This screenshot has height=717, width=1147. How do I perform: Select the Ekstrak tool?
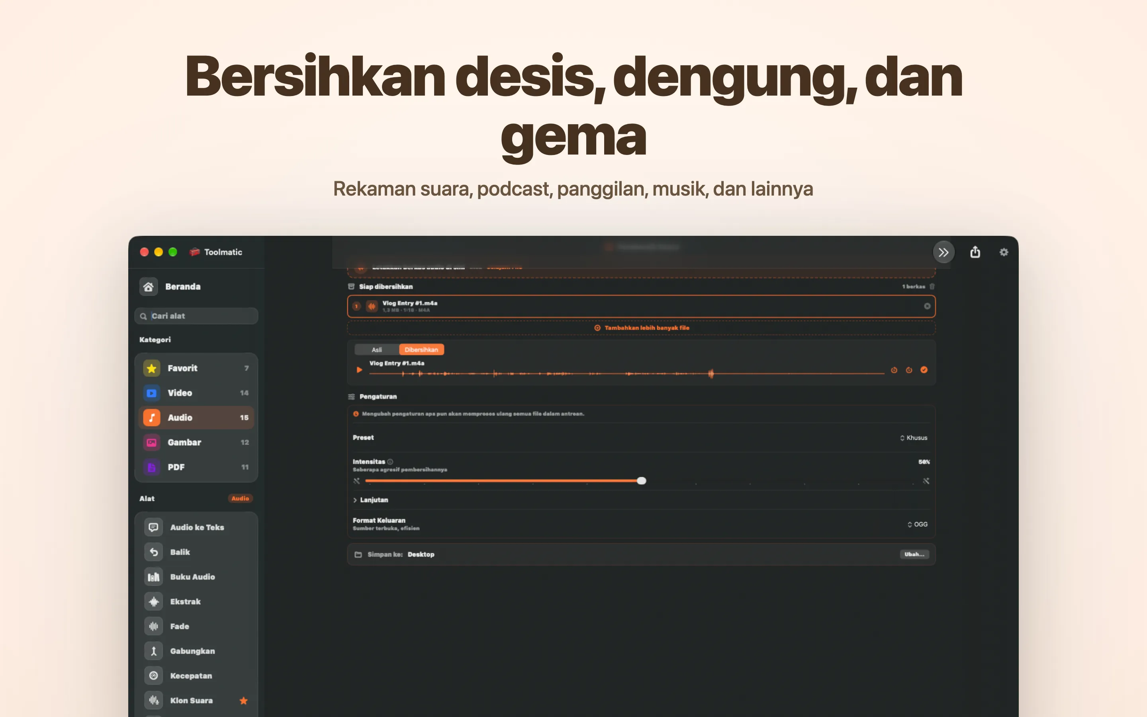(x=196, y=601)
